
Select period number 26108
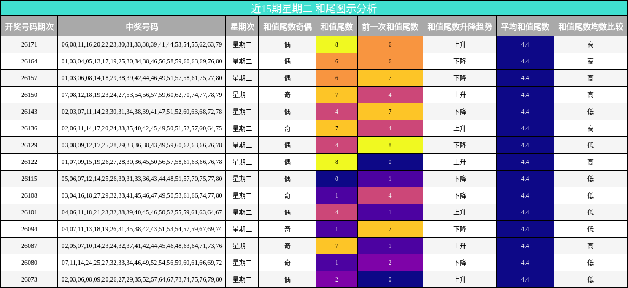[29, 196]
